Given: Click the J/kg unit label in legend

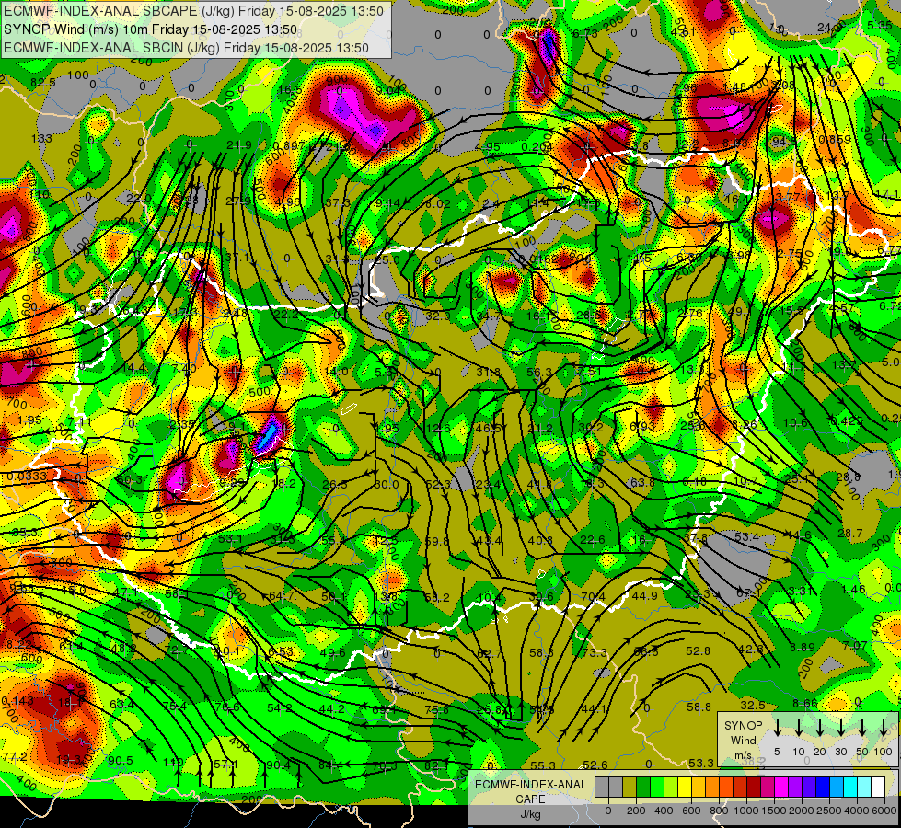Looking at the screenshot, I should (x=530, y=815).
